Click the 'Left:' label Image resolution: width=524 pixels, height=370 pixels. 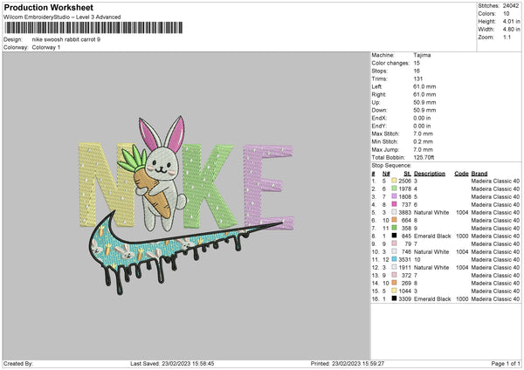(377, 86)
